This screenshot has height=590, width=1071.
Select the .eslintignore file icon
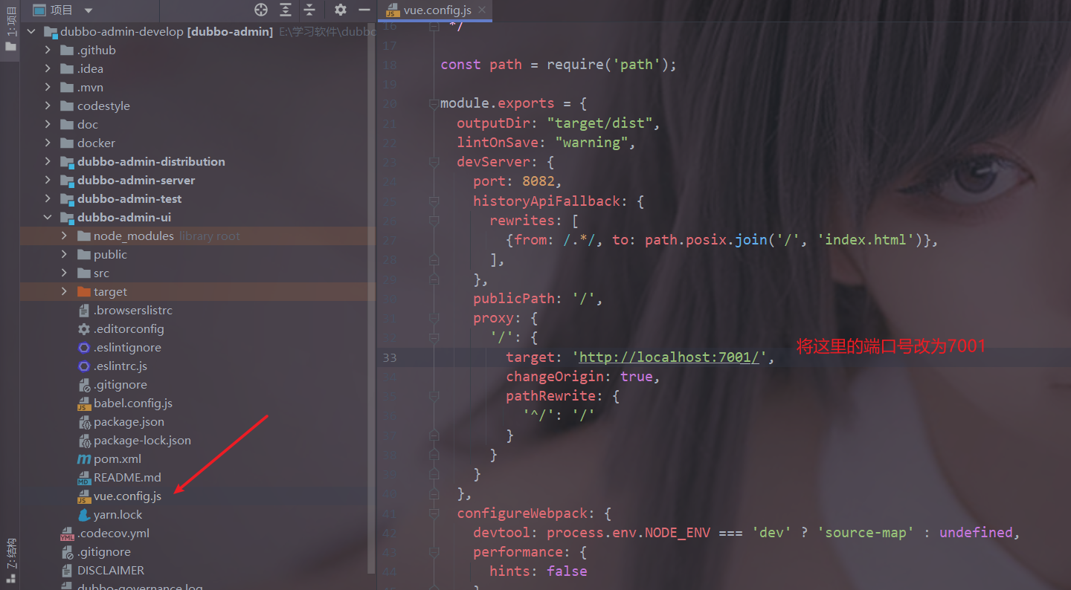[x=84, y=348]
